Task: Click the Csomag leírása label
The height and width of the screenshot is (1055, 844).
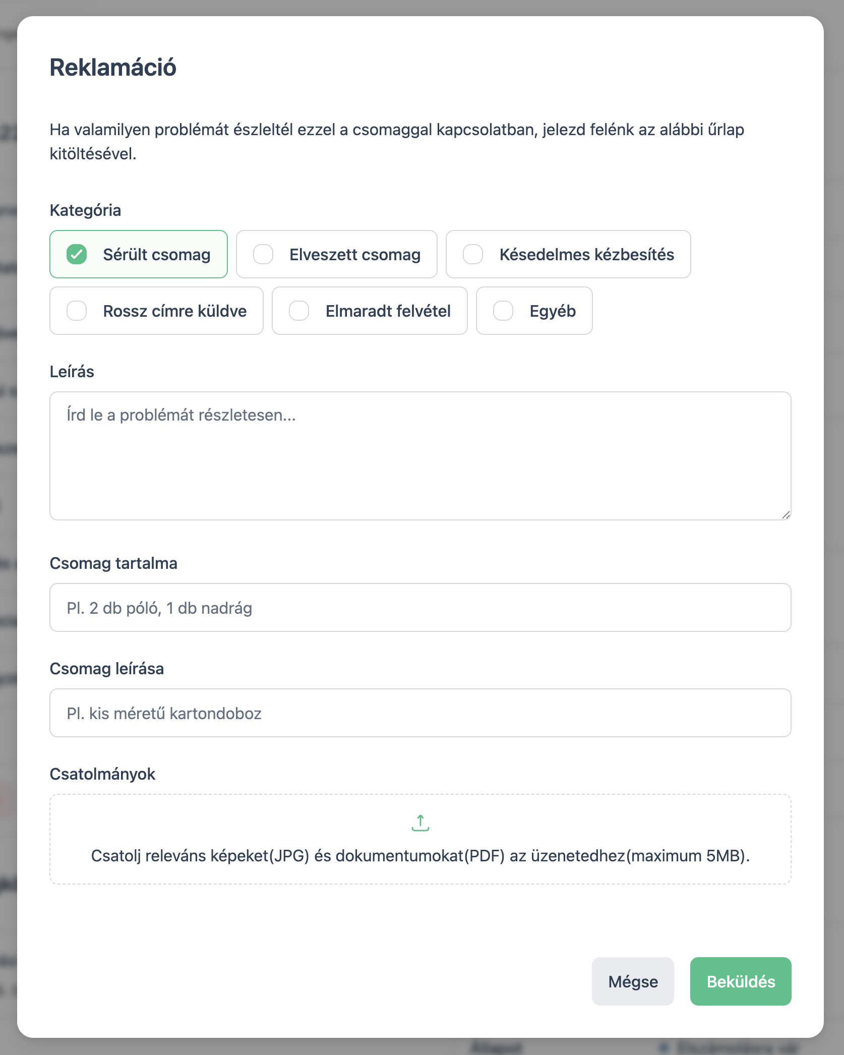Action: [x=106, y=669]
